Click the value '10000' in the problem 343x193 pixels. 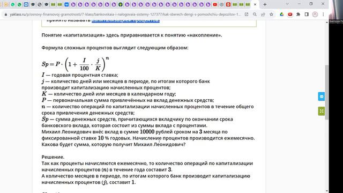coord(147,132)
